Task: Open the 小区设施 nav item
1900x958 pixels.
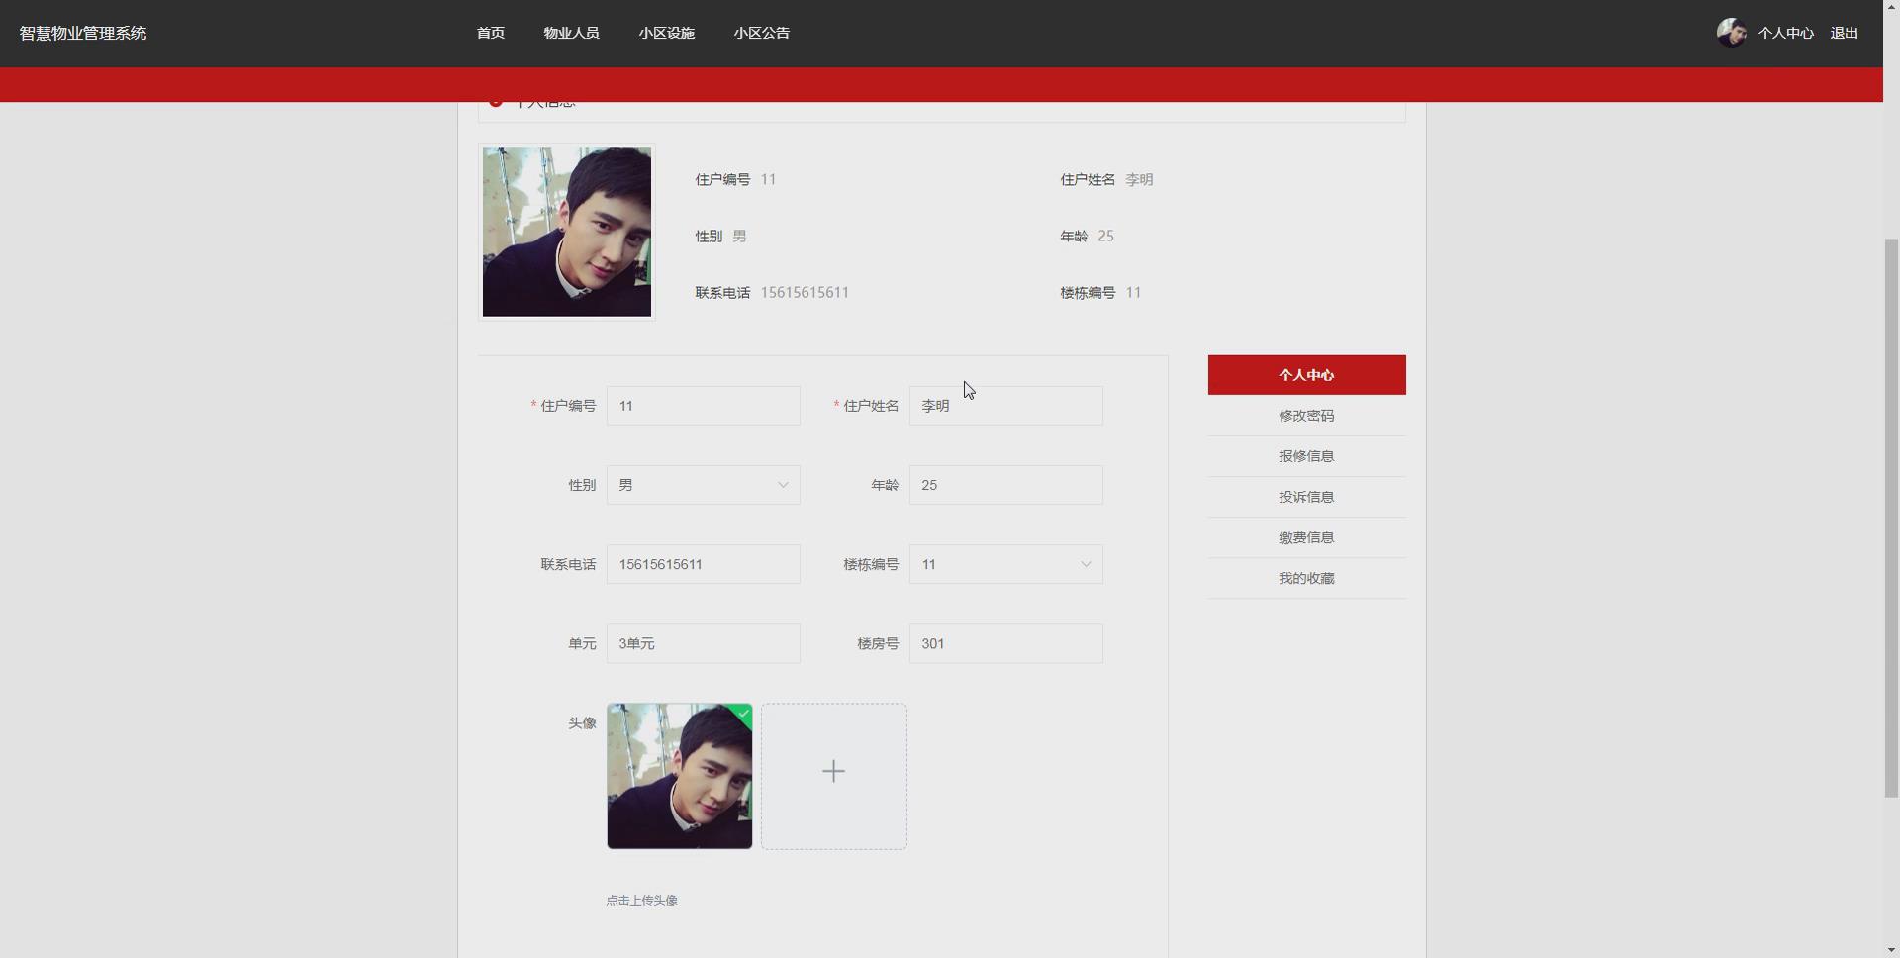Action: [666, 33]
